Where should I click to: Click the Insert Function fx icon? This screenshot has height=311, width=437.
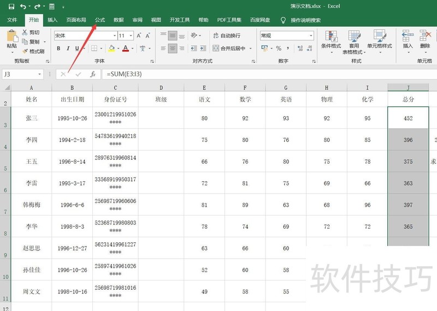click(x=93, y=74)
